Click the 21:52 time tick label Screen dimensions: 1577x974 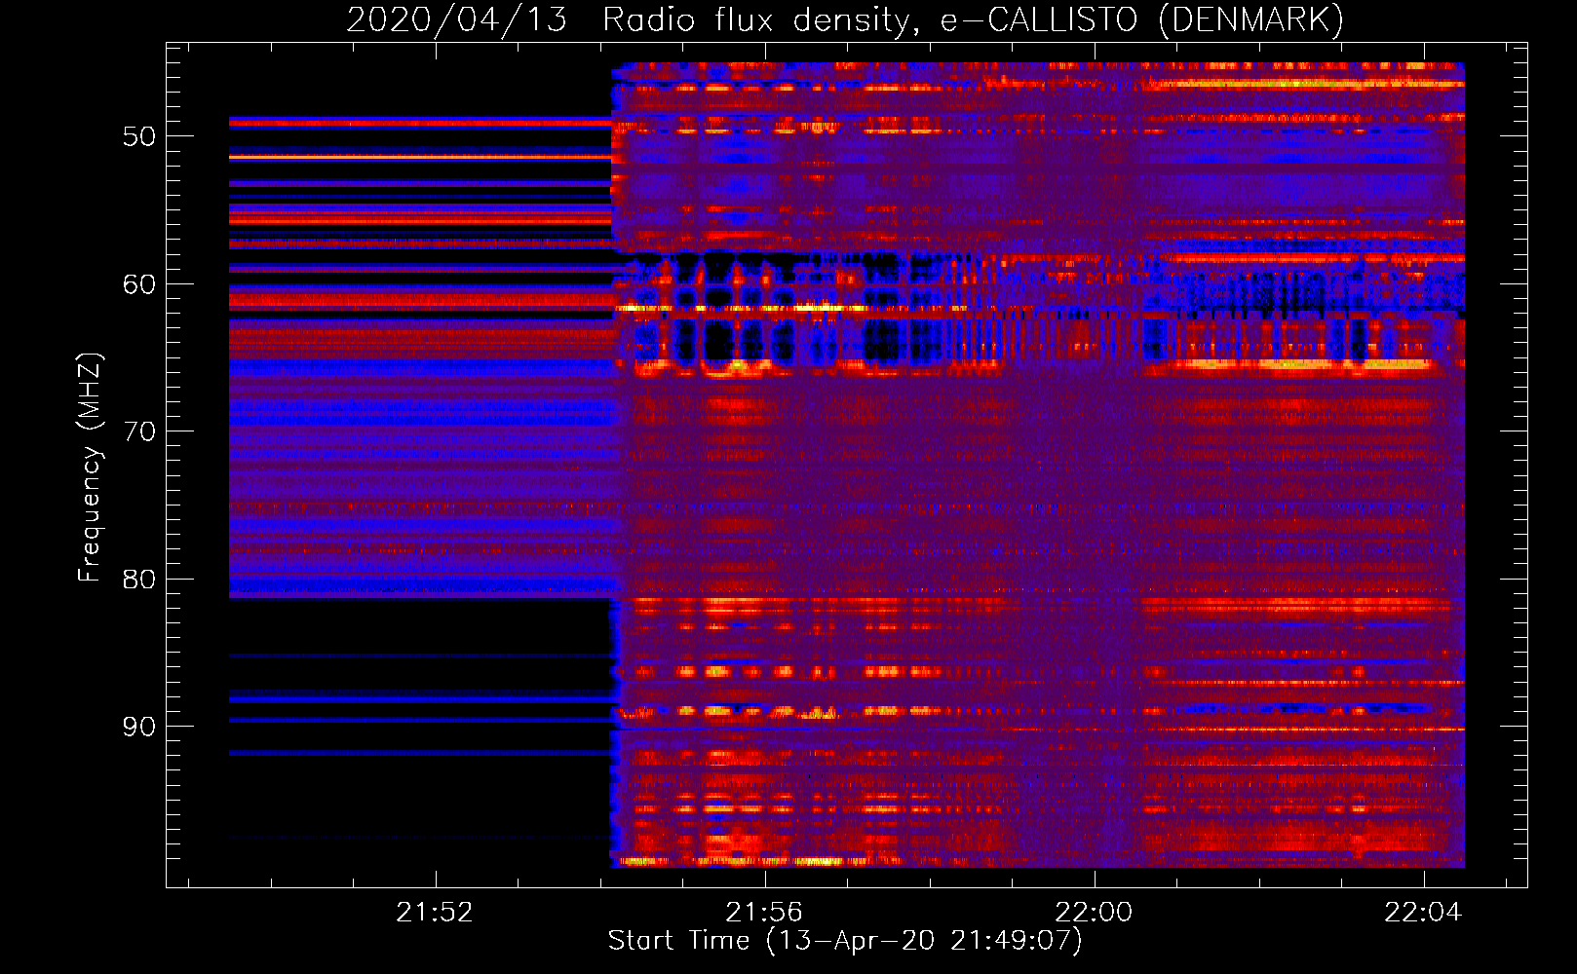[435, 913]
